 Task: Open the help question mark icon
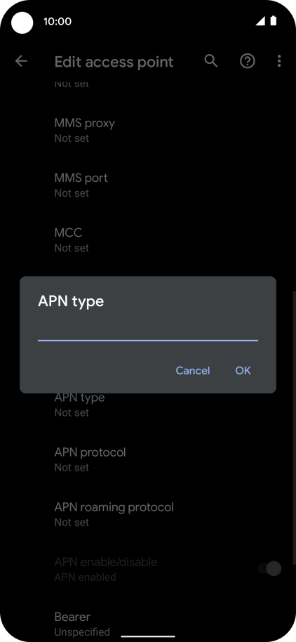click(x=248, y=61)
